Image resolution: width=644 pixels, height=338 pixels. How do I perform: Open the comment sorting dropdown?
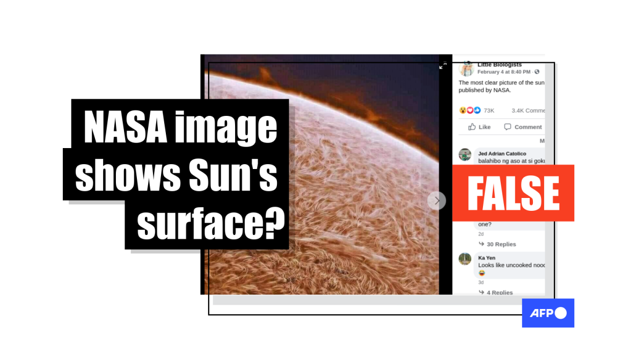(x=542, y=141)
